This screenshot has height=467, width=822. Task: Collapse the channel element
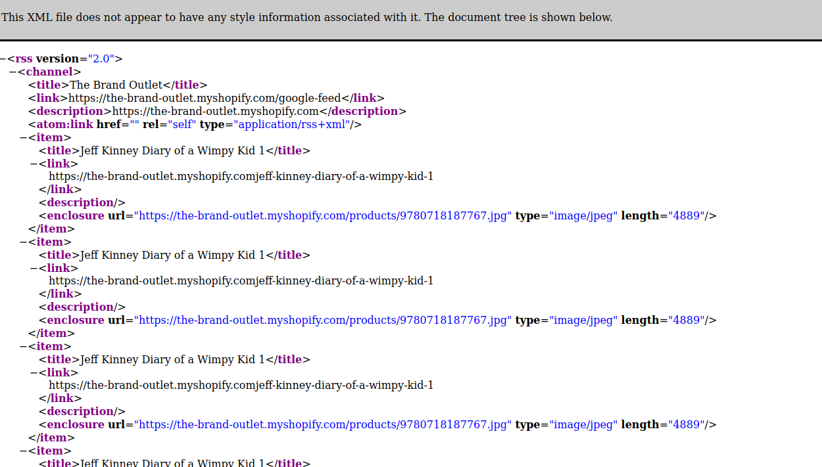click(13, 72)
